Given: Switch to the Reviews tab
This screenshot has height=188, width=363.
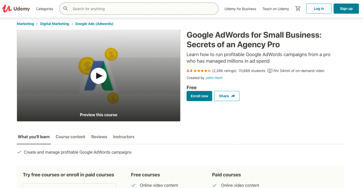Looking at the screenshot, I should tap(99, 137).
